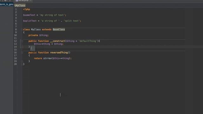Viewport: 203px width, 114px height.
Task: Click the string 'my string of text'
Action: point(52,15)
